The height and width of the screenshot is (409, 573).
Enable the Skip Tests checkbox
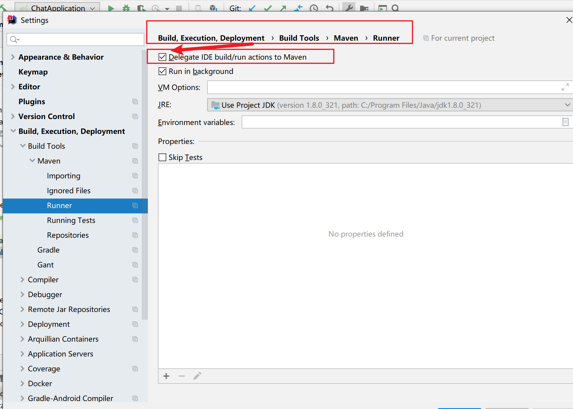point(162,157)
